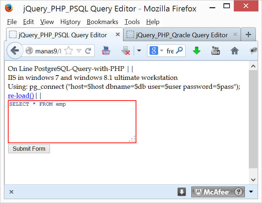Click inside the SQL query text area
The image size is (262, 203).
[71, 122]
